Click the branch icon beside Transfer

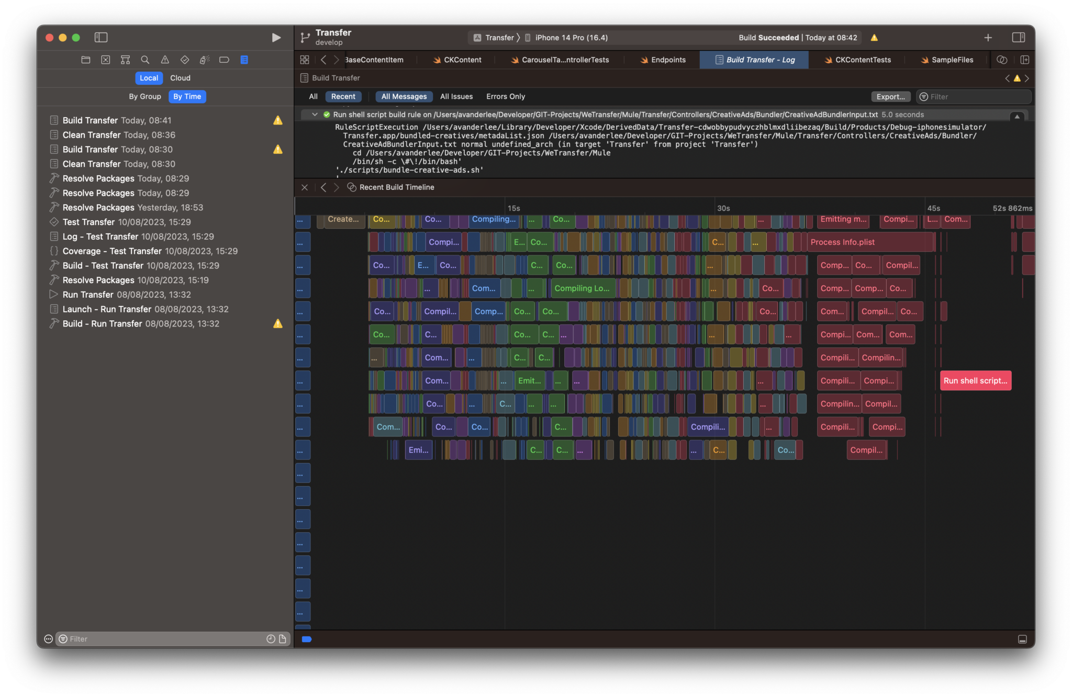[x=305, y=38]
